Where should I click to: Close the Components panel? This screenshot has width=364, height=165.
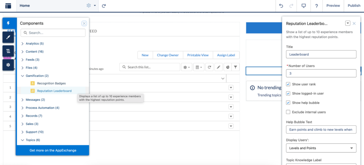coord(84,23)
